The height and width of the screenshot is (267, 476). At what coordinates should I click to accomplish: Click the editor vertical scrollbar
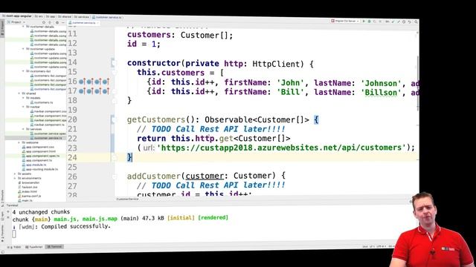418,83
